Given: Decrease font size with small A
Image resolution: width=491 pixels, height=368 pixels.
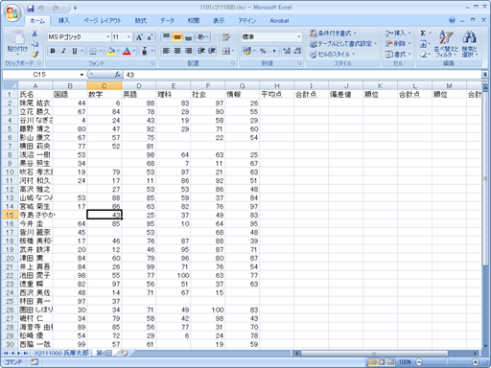Looking at the screenshot, I should [150, 37].
